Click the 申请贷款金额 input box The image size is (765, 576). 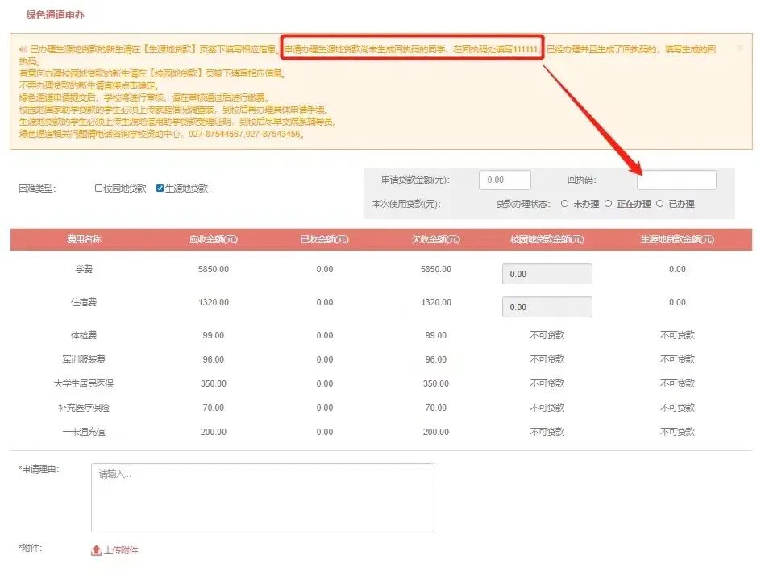[505, 179]
